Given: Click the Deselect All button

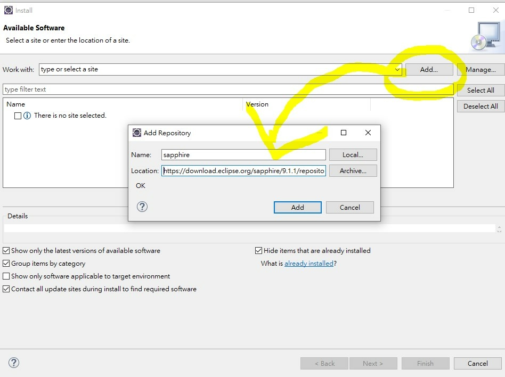Looking at the screenshot, I should point(480,106).
